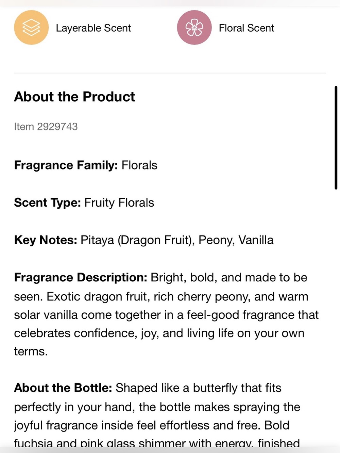
Task: Select the Florals family value
Action: tap(139, 165)
